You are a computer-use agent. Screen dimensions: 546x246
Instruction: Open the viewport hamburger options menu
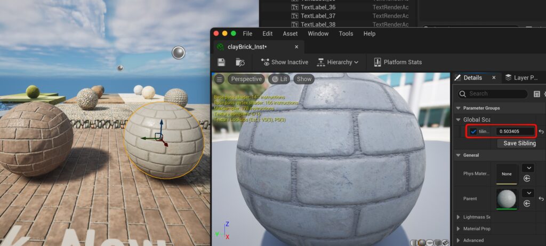pyautogui.click(x=219, y=79)
